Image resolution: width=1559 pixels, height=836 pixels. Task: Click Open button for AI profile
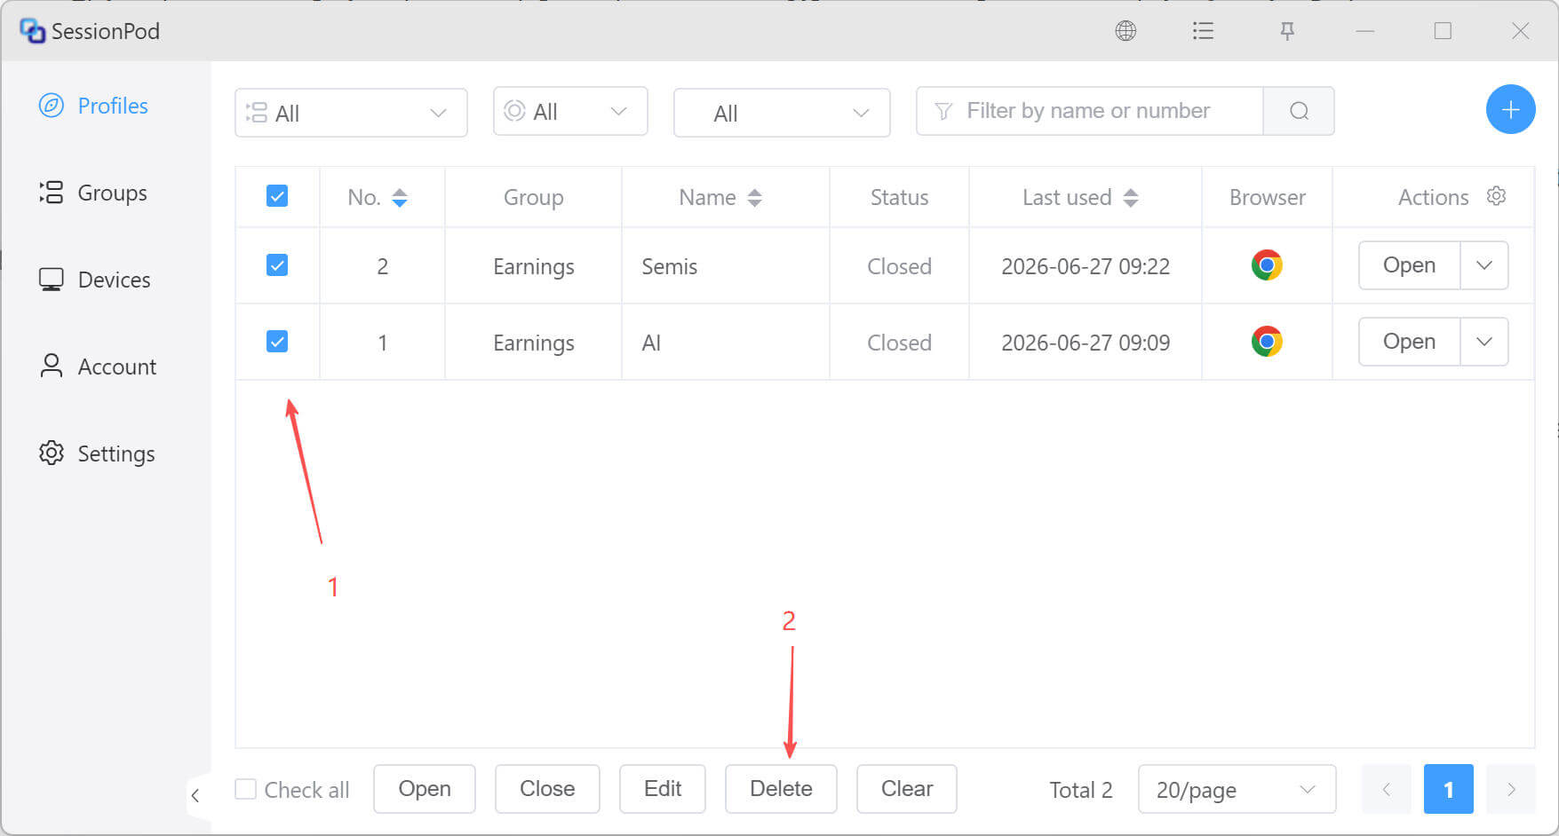pyautogui.click(x=1409, y=342)
